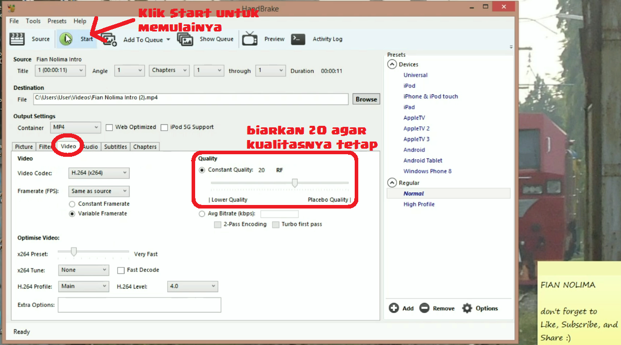Click the Add To Queue icon

(x=108, y=40)
